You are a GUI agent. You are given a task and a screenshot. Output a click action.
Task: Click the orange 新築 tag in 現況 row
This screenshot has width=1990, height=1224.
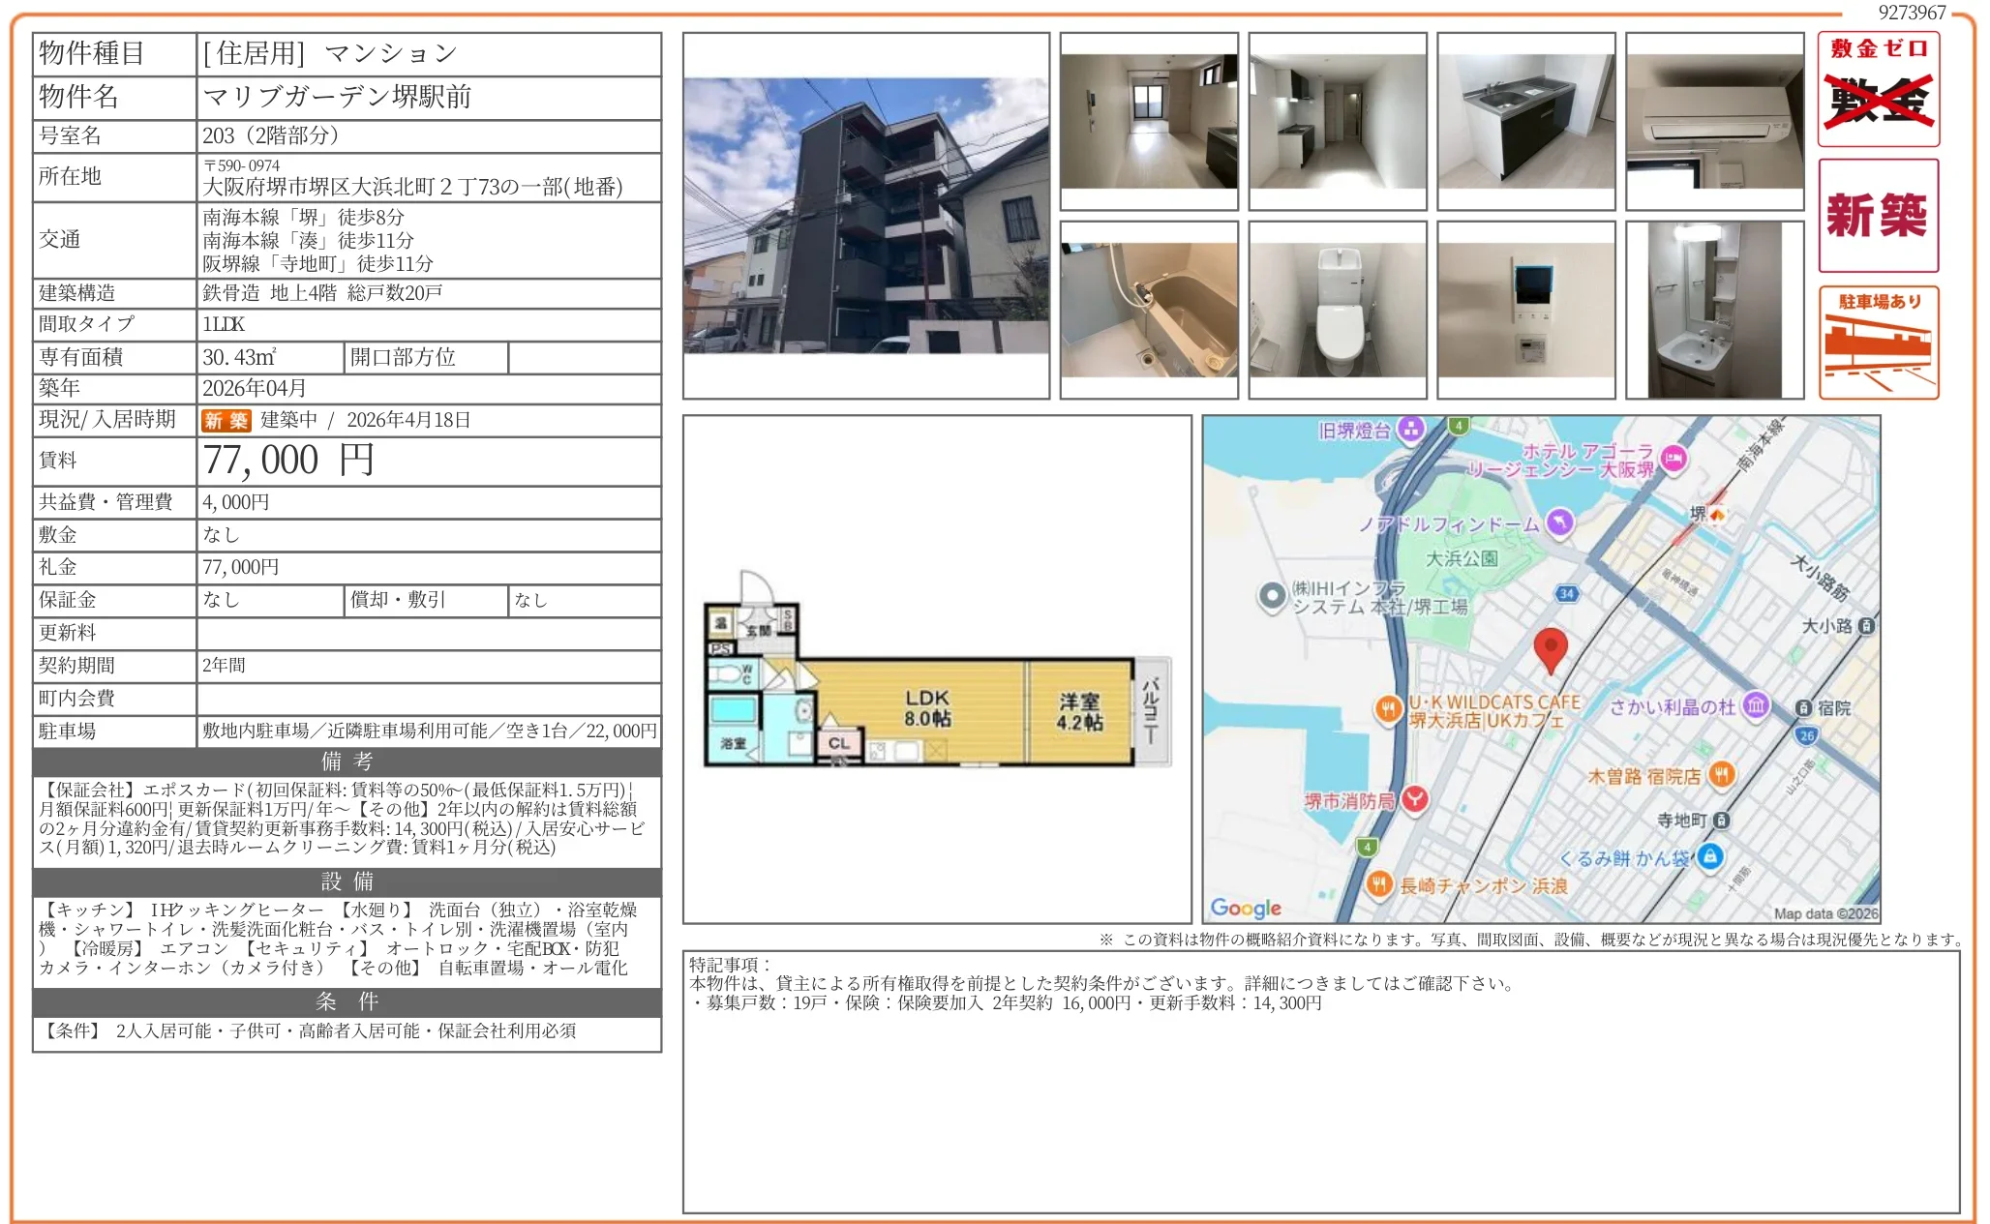pyautogui.click(x=226, y=421)
